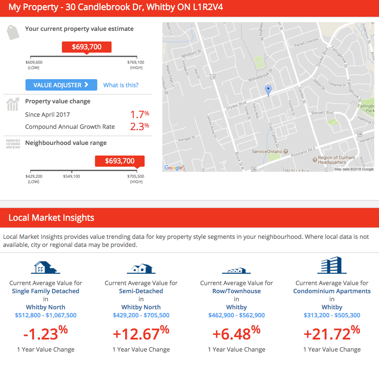
Task: Select the blue location pin on the map
Action: [268, 91]
